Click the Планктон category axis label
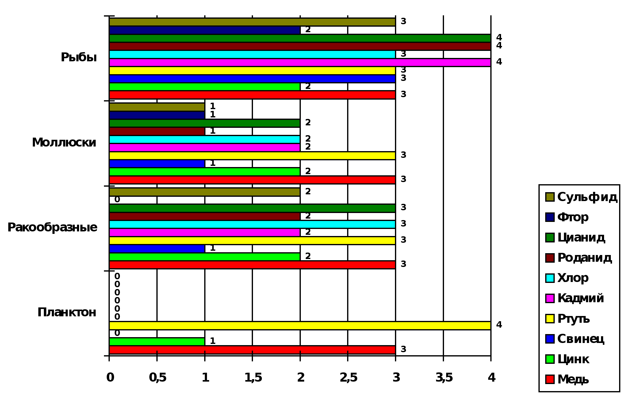The width and height of the screenshot is (628, 396). 67,312
